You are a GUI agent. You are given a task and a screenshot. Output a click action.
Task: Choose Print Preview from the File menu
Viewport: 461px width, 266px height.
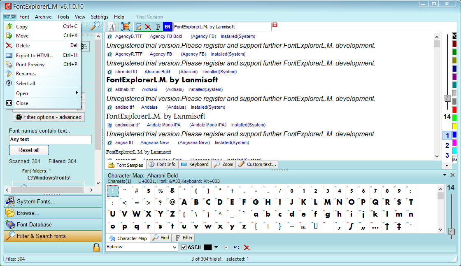pyautogui.click(x=43, y=64)
